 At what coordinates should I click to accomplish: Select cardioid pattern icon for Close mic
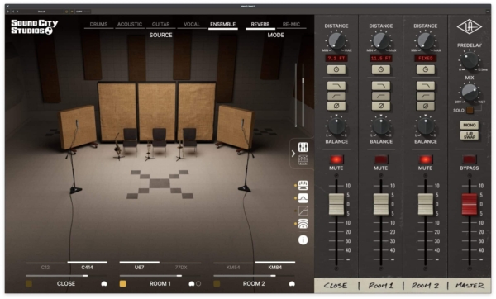[104, 284]
